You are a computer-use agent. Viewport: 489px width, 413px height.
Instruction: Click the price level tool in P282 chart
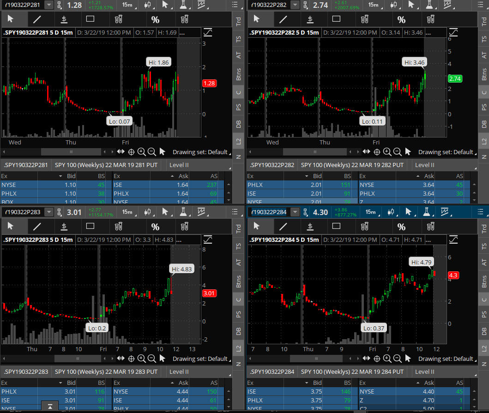(310, 19)
